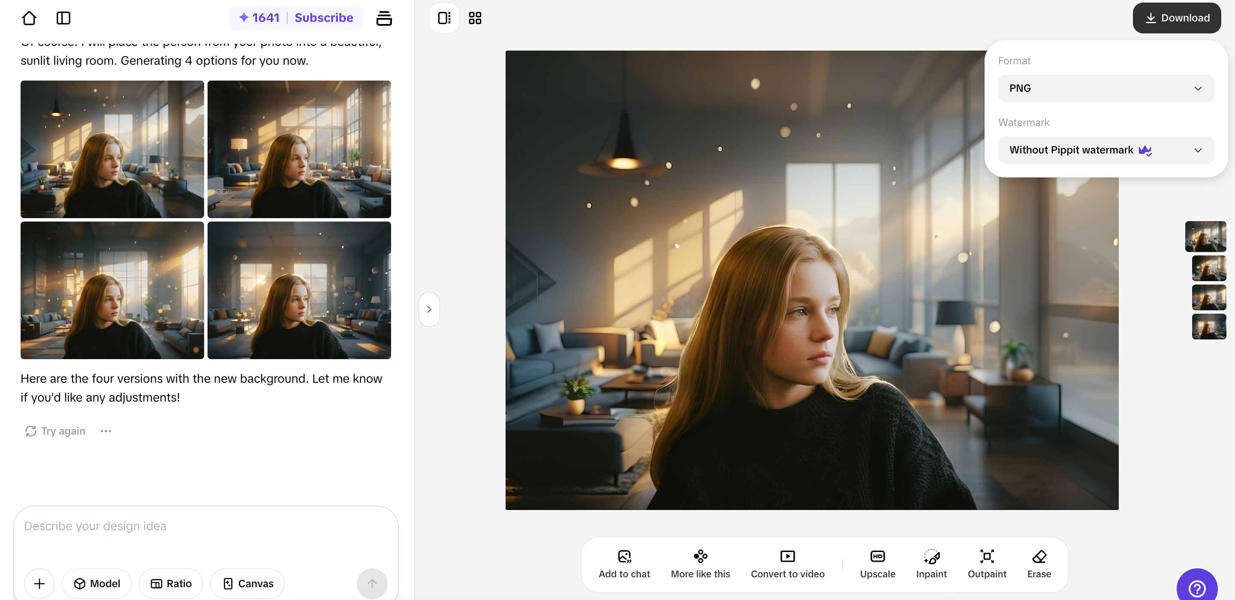Generate more like this image

[x=700, y=564]
